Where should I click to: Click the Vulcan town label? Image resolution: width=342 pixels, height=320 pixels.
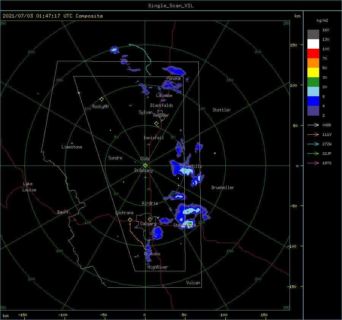pos(193,283)
